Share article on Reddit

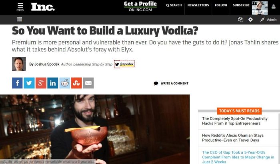(x=65, y=83)
